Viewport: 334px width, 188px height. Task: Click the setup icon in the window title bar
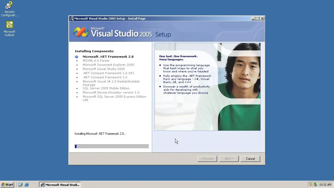point(72,19)
